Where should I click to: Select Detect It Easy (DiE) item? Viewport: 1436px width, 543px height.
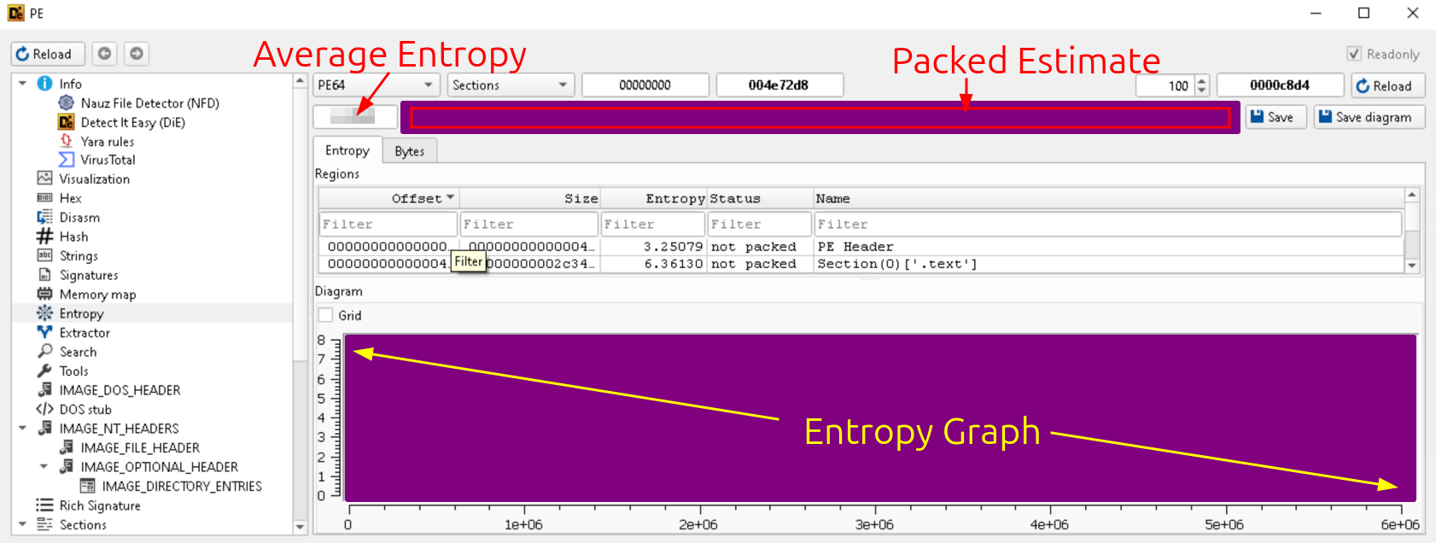(x=132, y=122)
